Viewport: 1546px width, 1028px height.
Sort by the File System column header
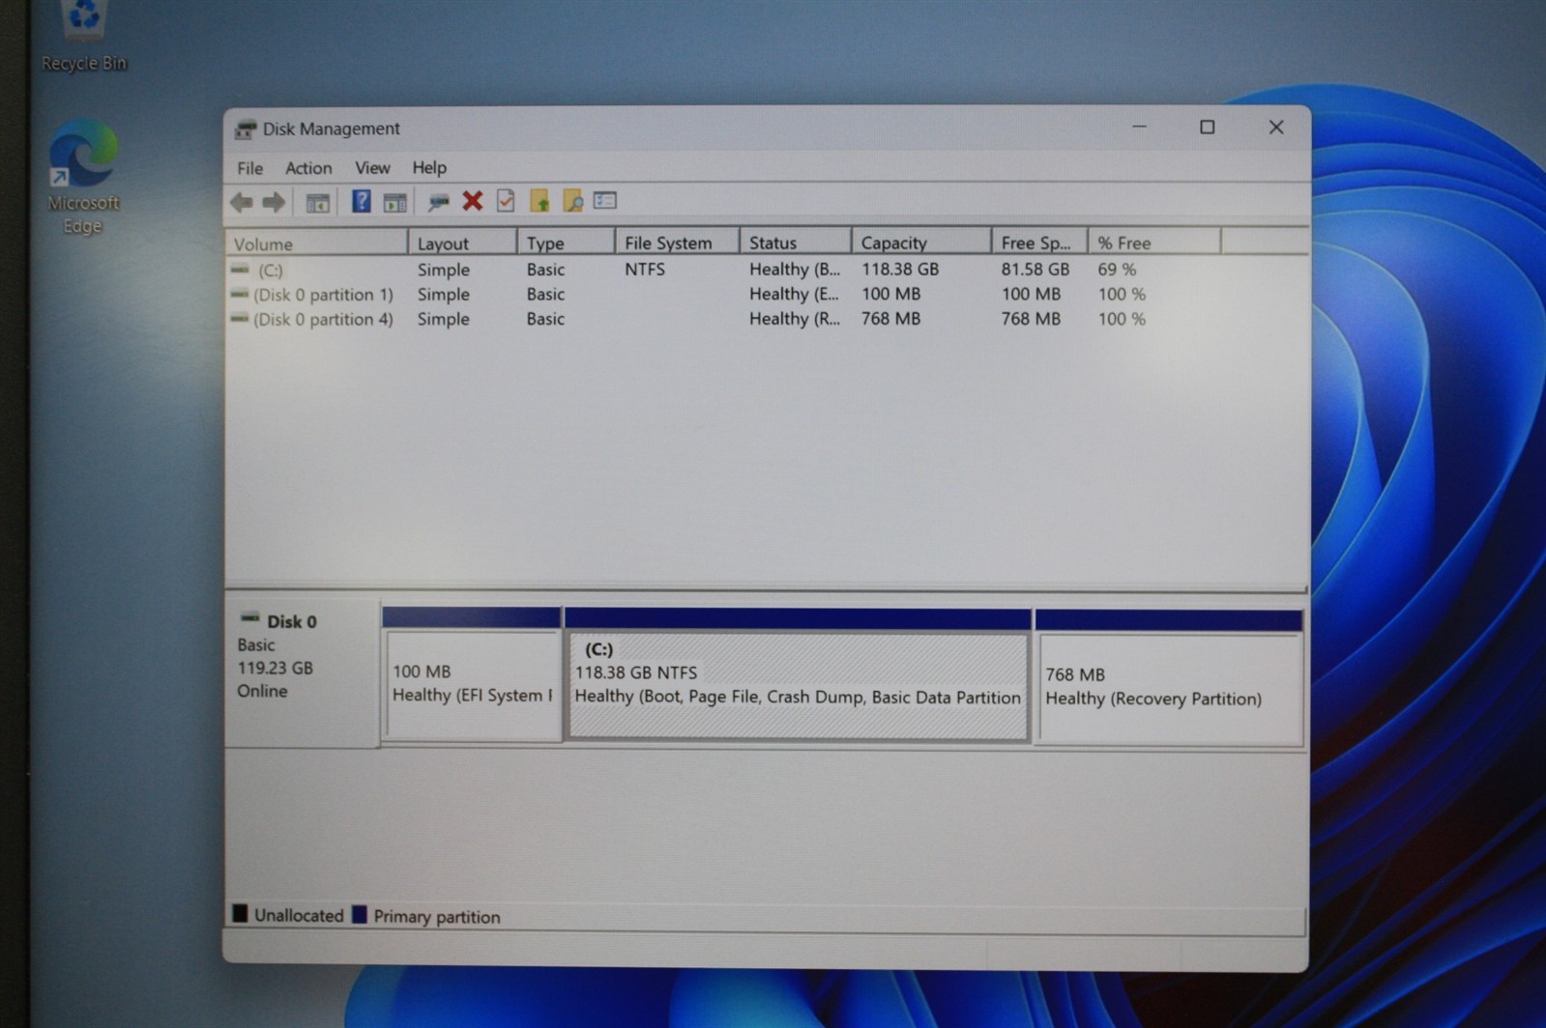[677, 243]
